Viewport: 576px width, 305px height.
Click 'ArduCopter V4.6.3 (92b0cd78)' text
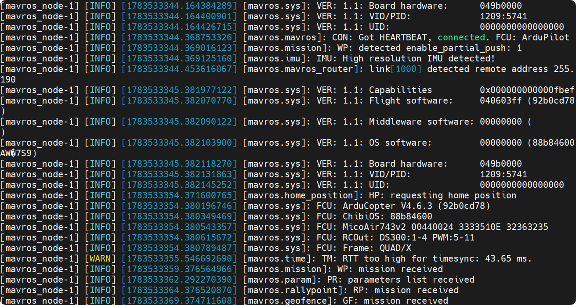point(417,206)
